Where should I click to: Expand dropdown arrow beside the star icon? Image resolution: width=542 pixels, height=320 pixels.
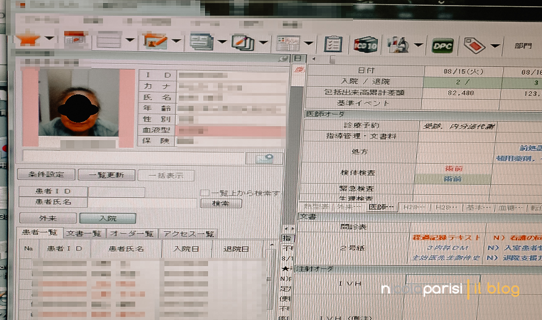point(50,39)
